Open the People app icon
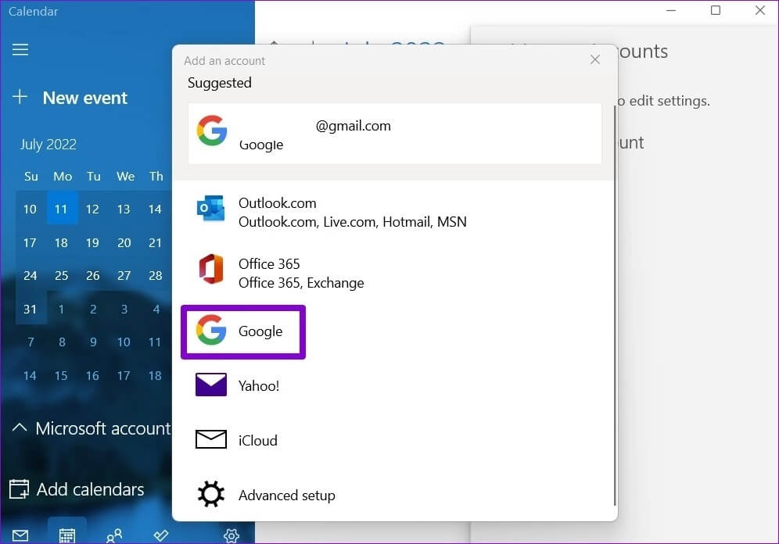 [x=114, y=535]
